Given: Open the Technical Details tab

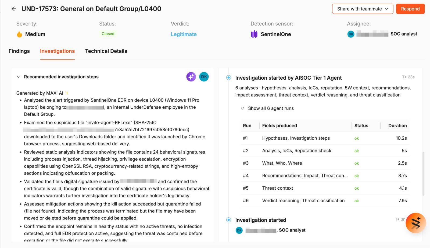Looking at the screenshot, I should [106, 51].
